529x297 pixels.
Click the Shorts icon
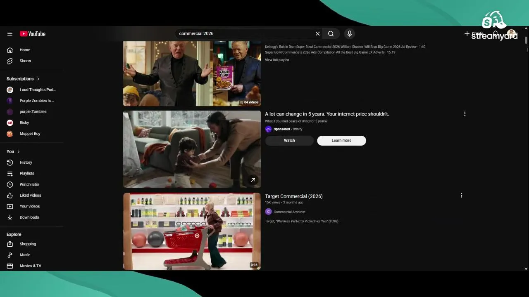tap(10, 61)
